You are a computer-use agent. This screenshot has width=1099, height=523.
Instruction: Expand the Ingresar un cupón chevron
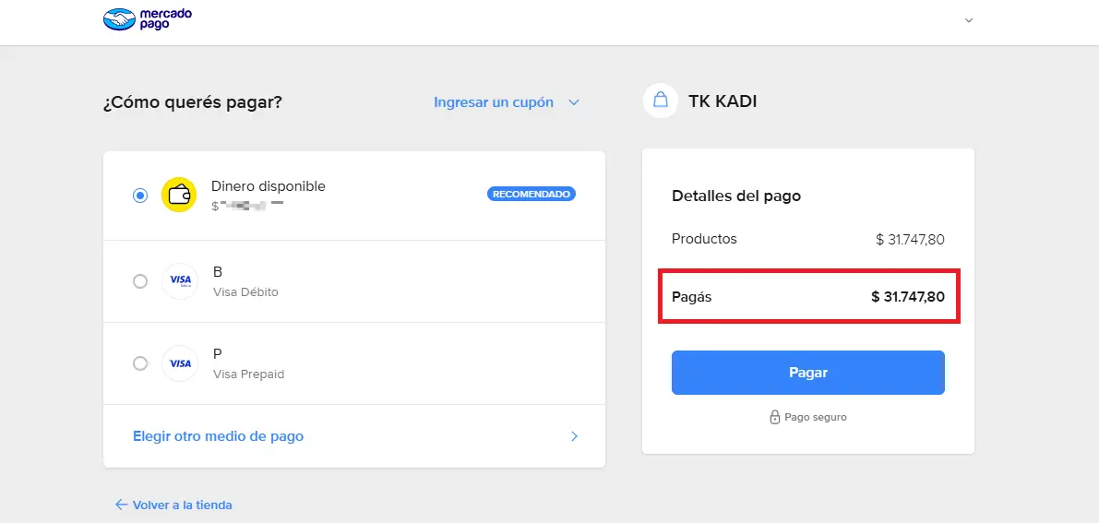tap(574, 102)
